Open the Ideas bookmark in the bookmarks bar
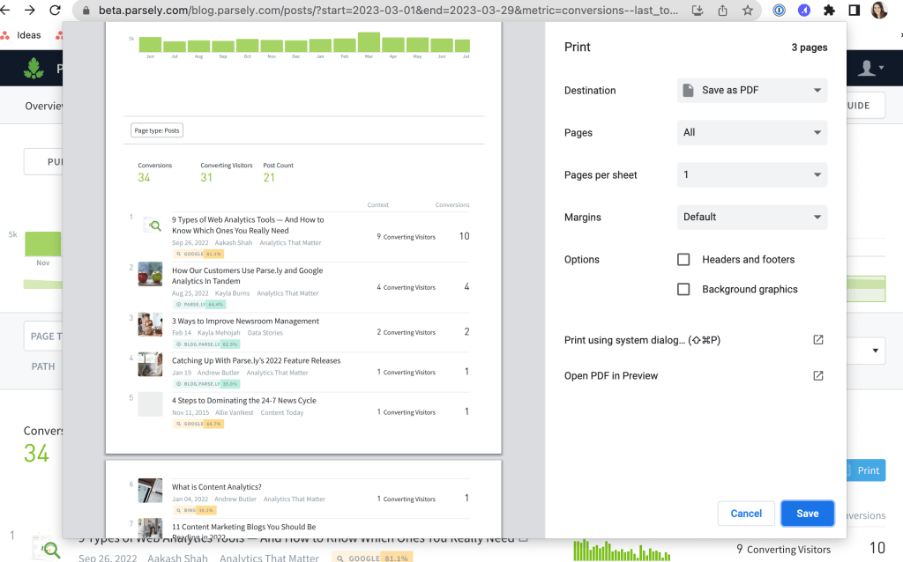903x562 pixels. [27, 34]
